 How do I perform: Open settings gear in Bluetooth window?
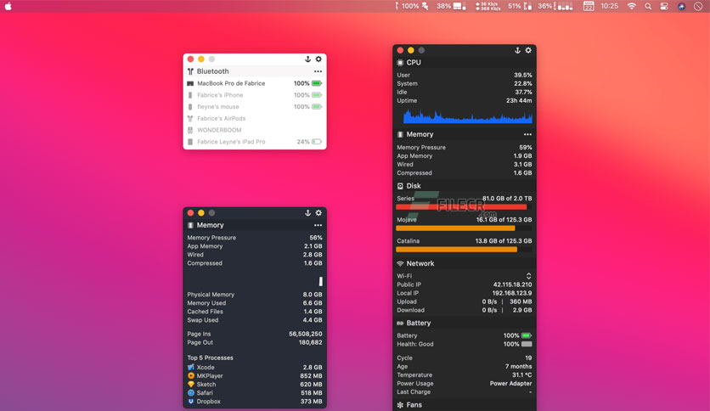[318, 59]
